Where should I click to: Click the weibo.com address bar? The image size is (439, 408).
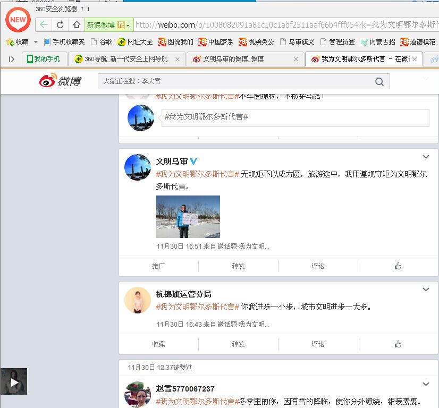click(286, 25)
